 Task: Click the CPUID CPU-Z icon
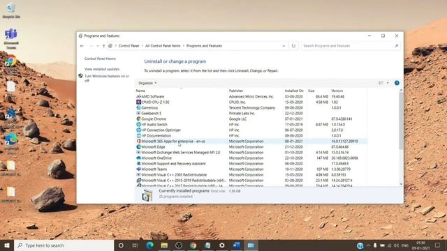point(138,102)
